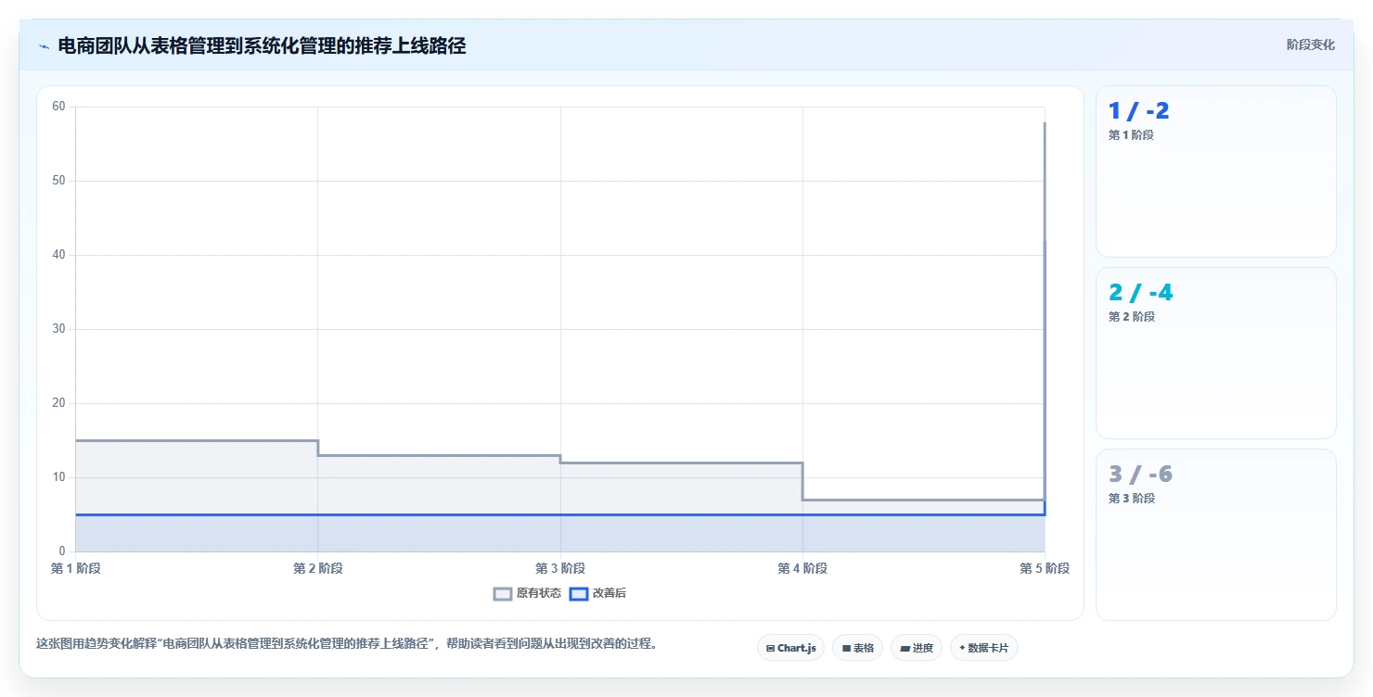Open the 1 / -2 第 1 阶段 card
The height and width of the screenshot is (697, 1373).
point(1215,171)
